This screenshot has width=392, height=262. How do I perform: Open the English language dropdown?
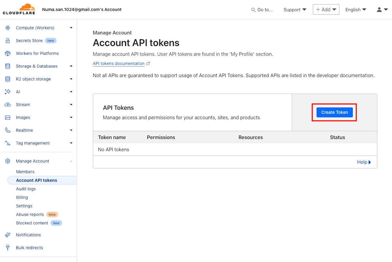tap(356, 10)
